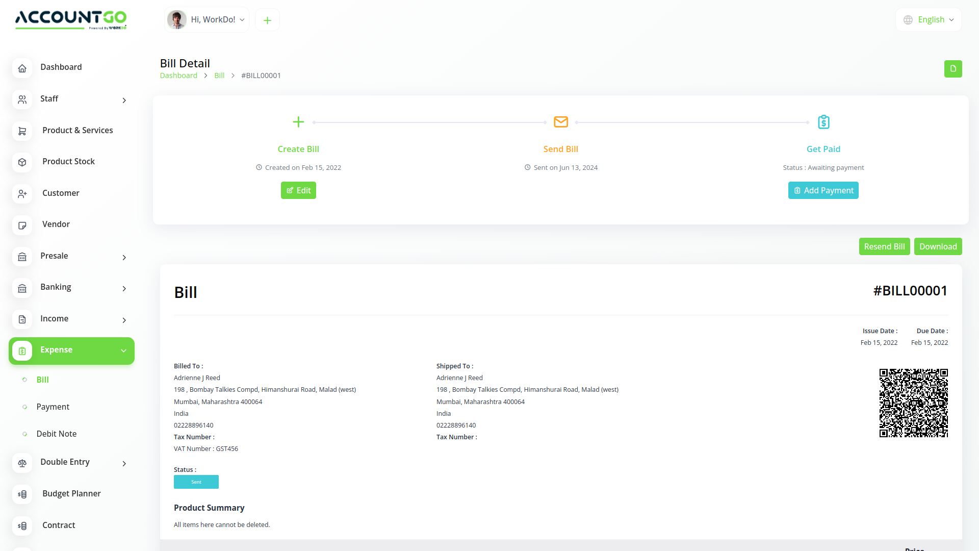The height and width of the screenshot is (551, 979).
Task: Open the Payment submenu item
Action: pos(53,407)
